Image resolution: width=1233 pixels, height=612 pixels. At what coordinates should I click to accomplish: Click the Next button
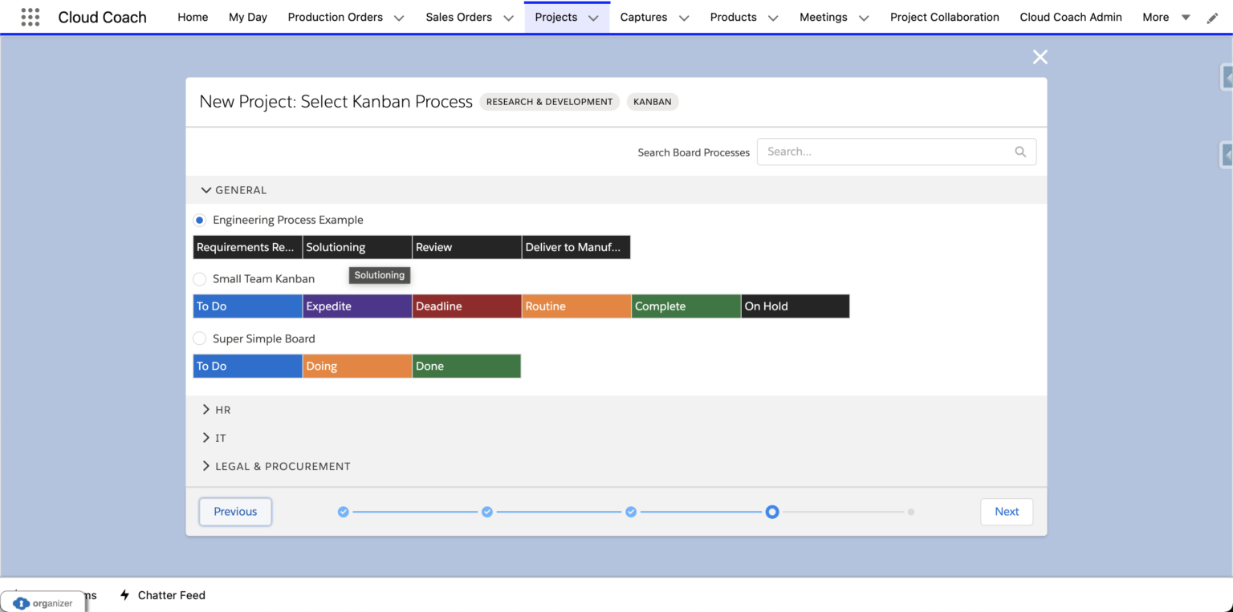(1007, 511)
